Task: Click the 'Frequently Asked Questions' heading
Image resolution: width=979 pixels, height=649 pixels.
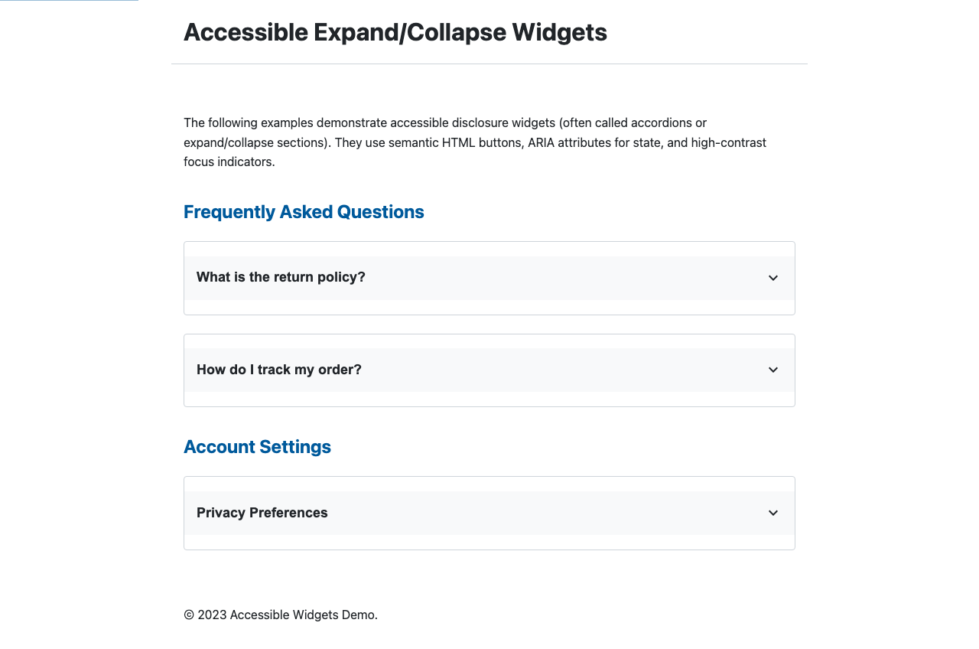Action: tap(304, 212)
